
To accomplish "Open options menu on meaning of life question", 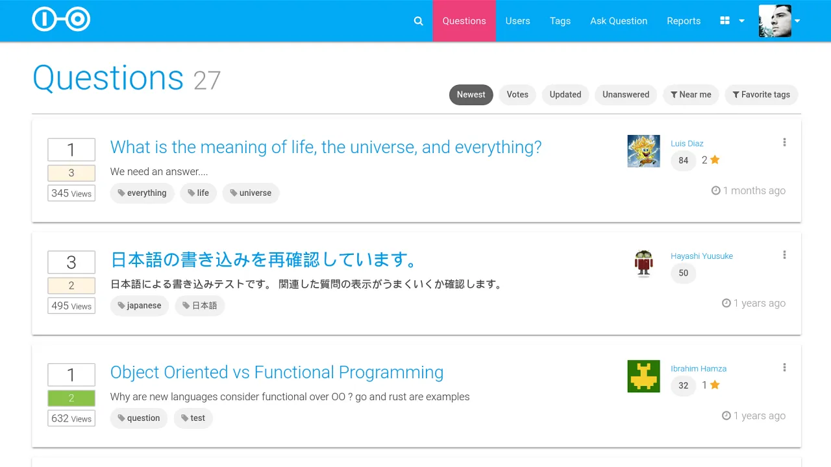I will coord(784,142).
